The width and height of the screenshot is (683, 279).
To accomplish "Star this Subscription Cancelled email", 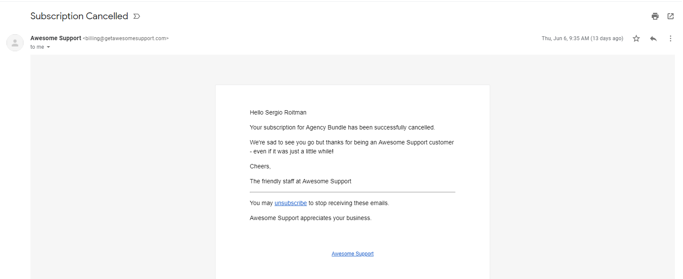I will (x=636, y=38).
